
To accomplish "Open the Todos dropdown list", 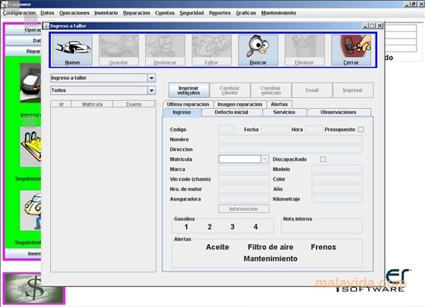I will [x=151, y=90].
